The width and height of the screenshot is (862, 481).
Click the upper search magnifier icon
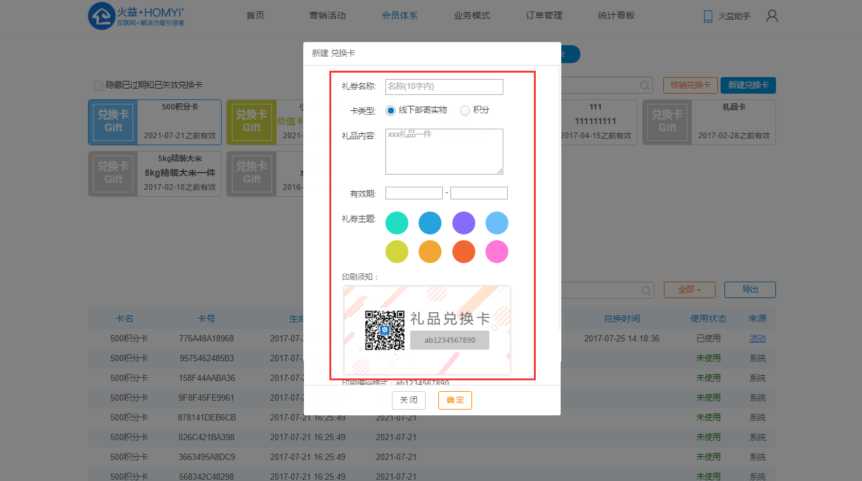click(x=645, y=85)
